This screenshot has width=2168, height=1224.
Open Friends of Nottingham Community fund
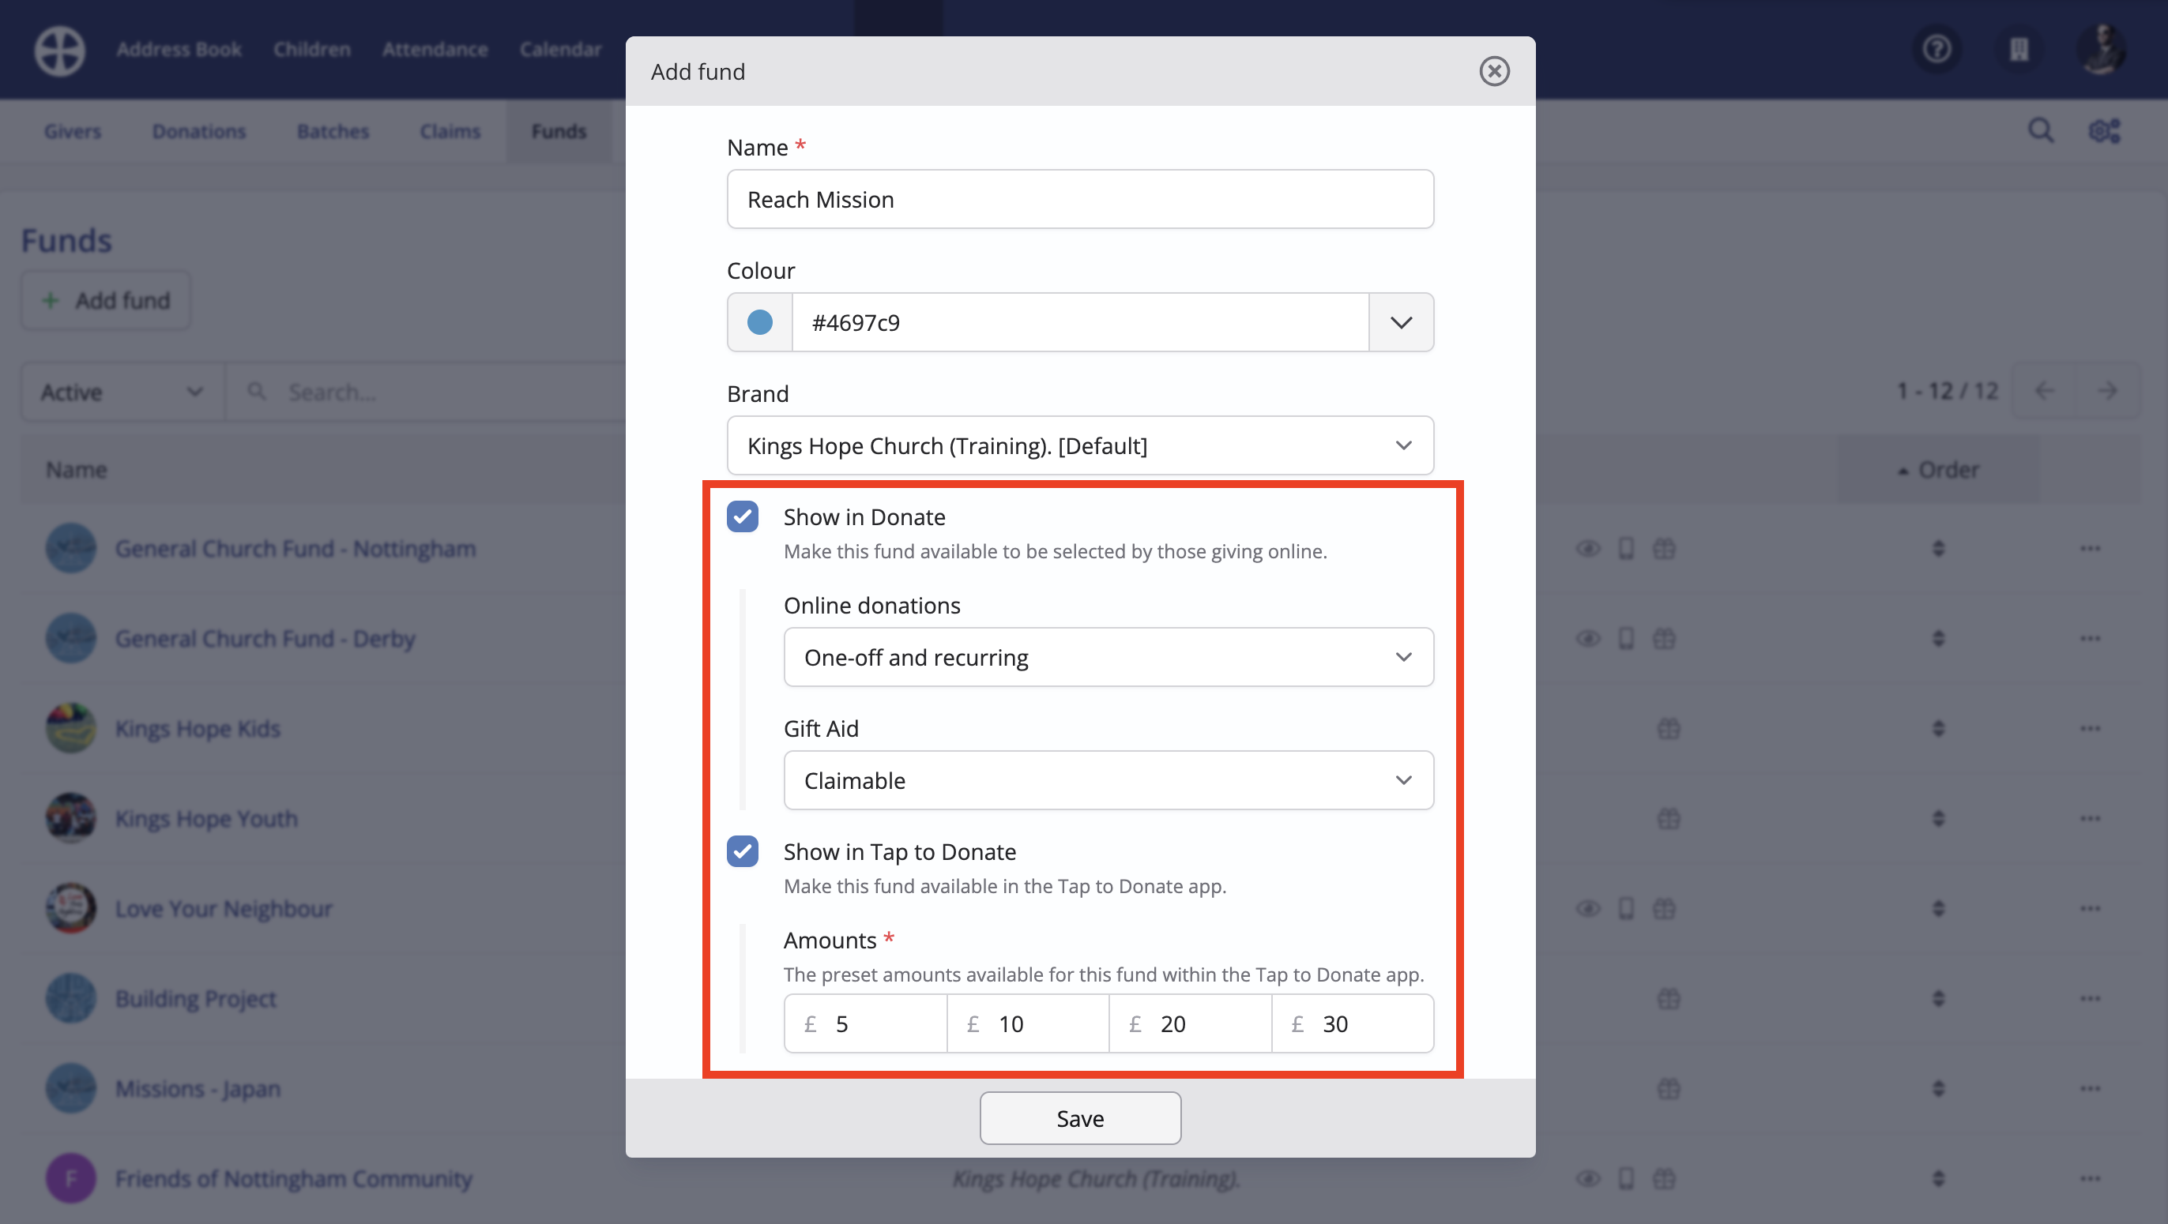294,1178
